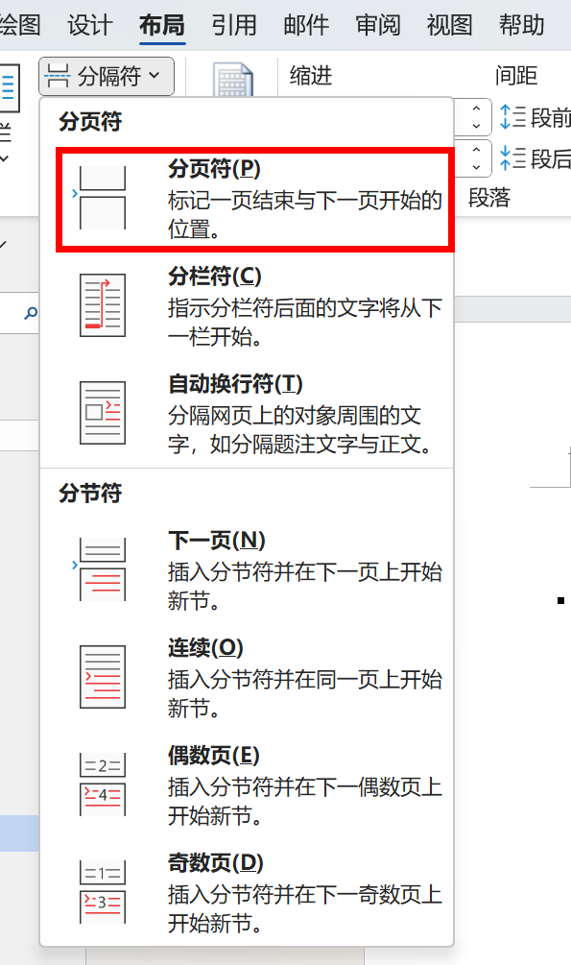This screenshot has height=965, width=571.
Task: Select the 布局 ribbon tab
Action: [162, 25]
